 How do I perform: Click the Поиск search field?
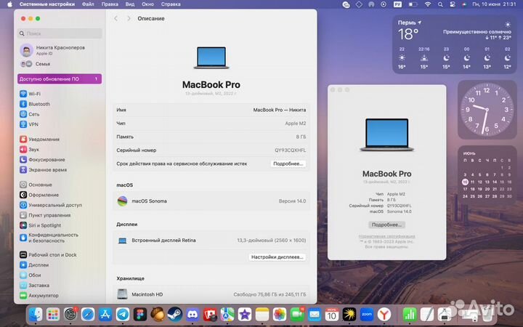pyautogui.click(x=60, y=33)
